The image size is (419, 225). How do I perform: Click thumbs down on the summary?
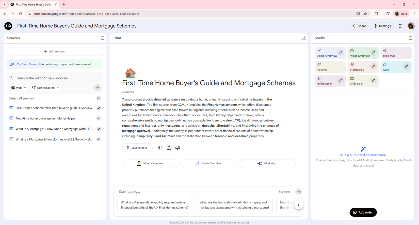click(x=178, y=148)
